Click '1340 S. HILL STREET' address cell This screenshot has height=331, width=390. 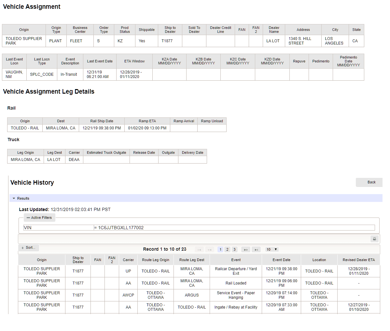pos(303,41)
